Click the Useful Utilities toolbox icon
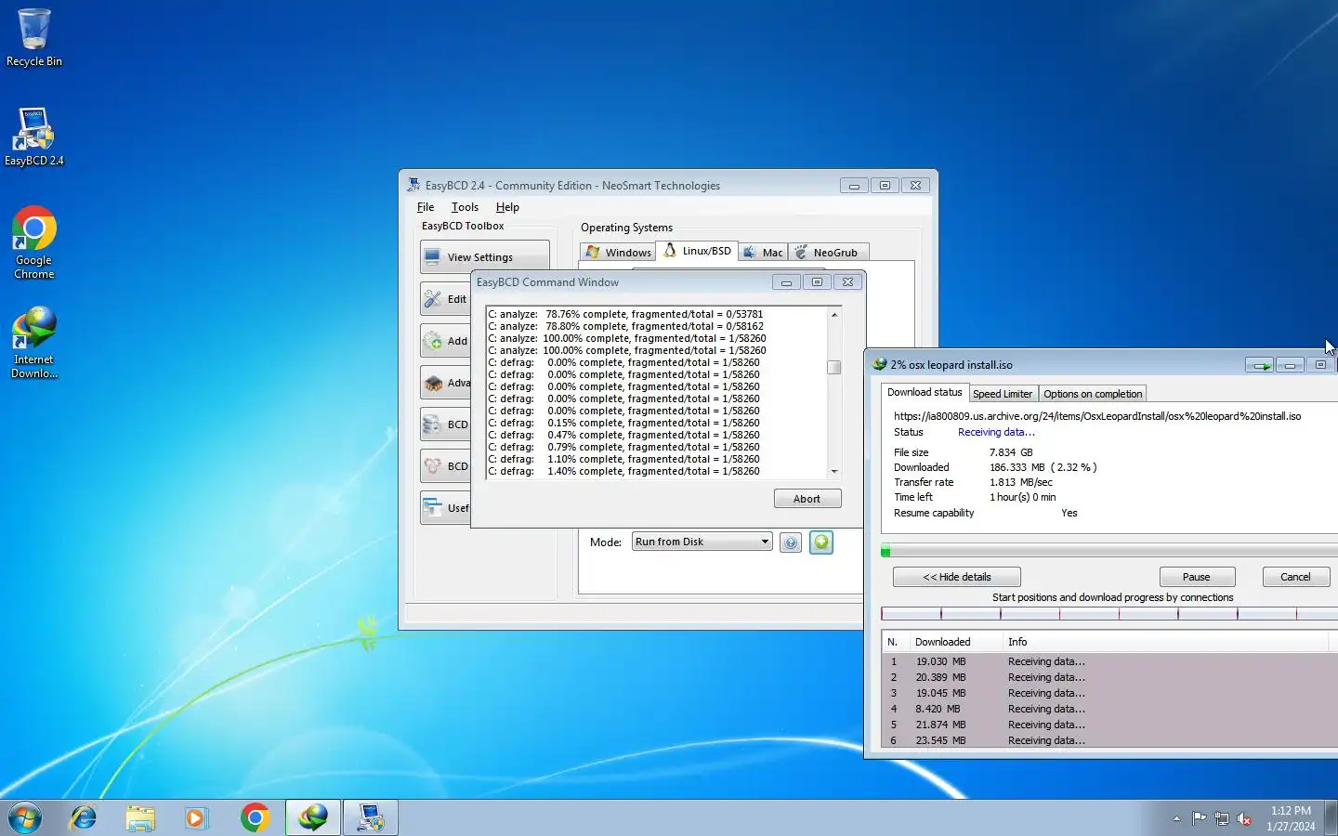The image size is (1338, 836). 433,508
